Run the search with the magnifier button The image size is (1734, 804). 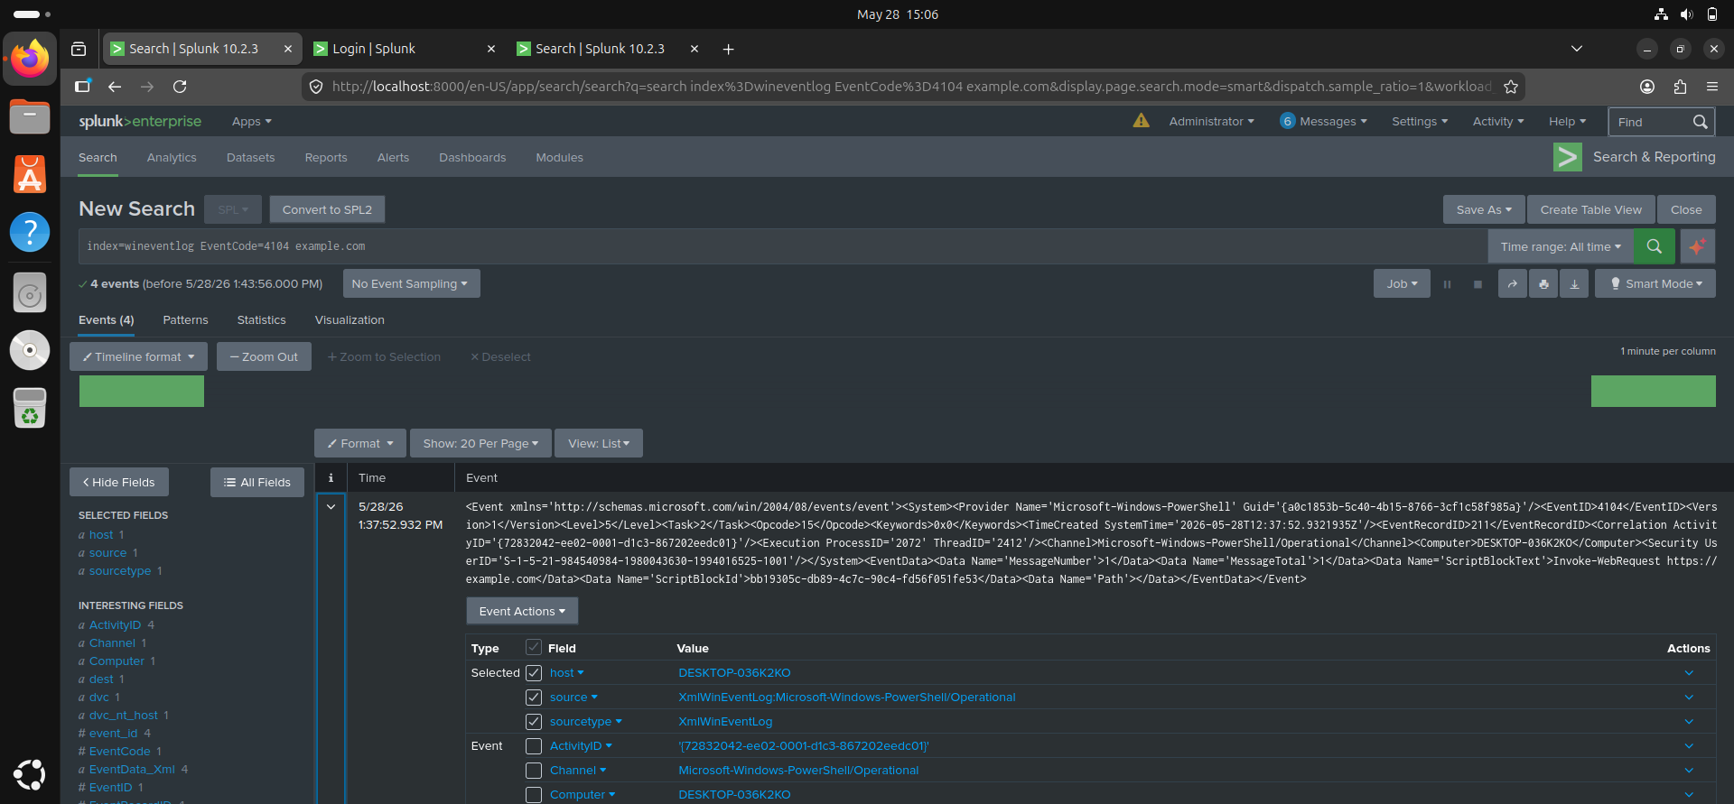(1655, 246)
